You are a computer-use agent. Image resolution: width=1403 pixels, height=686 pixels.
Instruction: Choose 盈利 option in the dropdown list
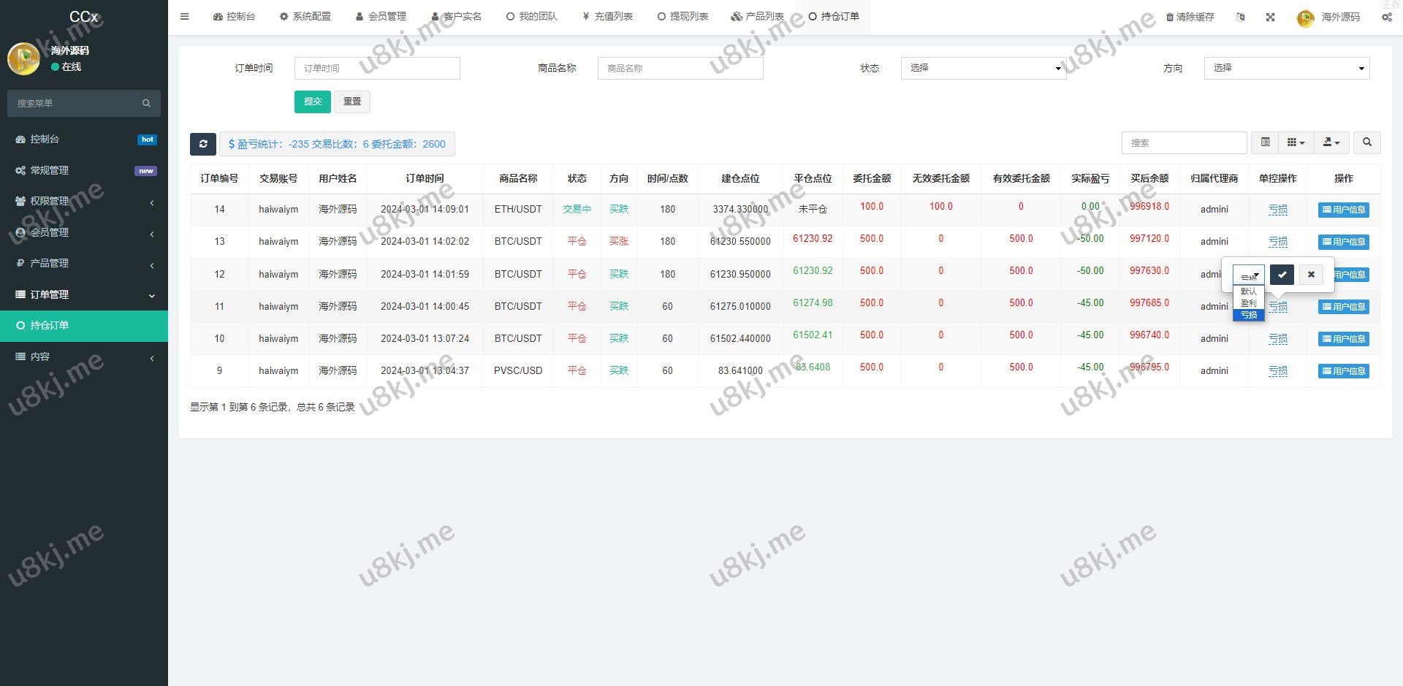coord(1248,303)
